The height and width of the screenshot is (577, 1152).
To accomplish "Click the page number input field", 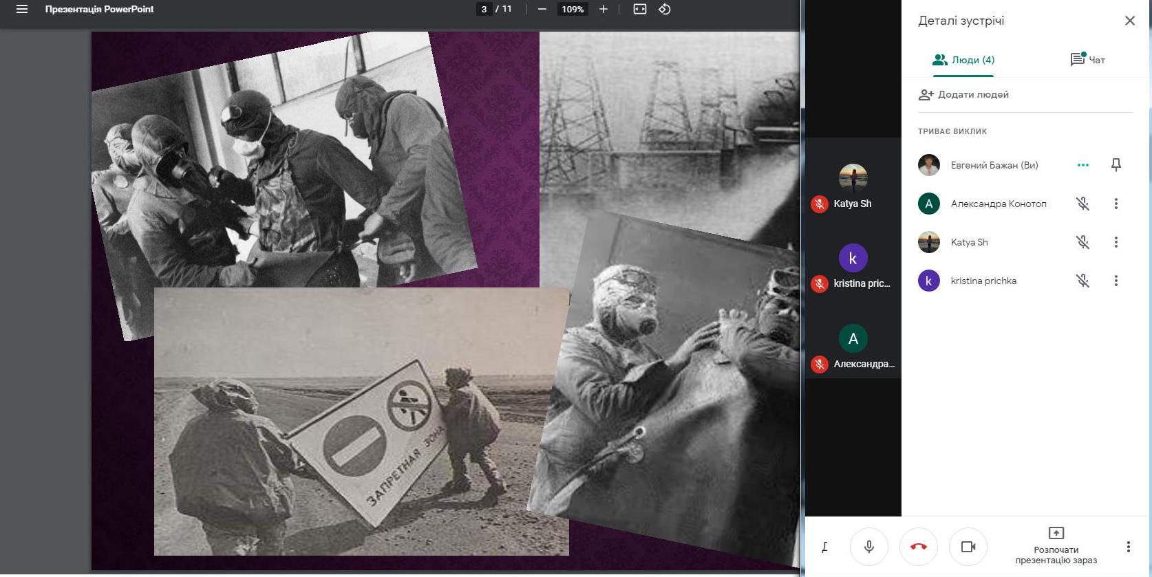I will point(484,10).
